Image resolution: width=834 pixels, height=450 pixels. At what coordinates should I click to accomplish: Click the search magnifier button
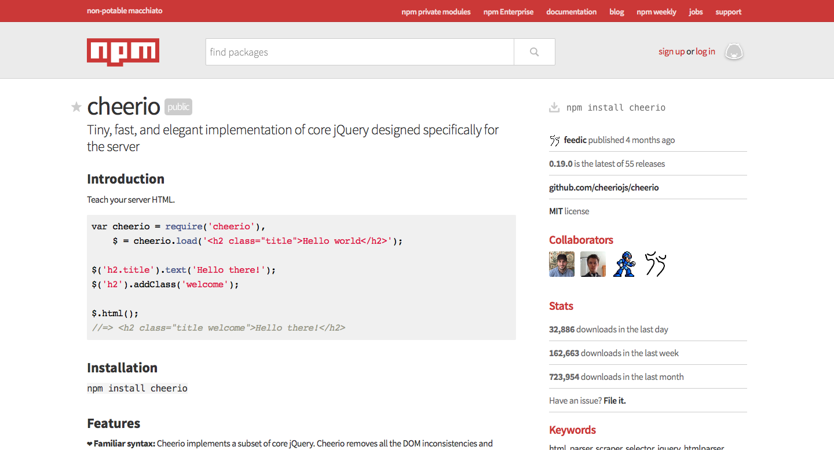(x=534, y=52)
